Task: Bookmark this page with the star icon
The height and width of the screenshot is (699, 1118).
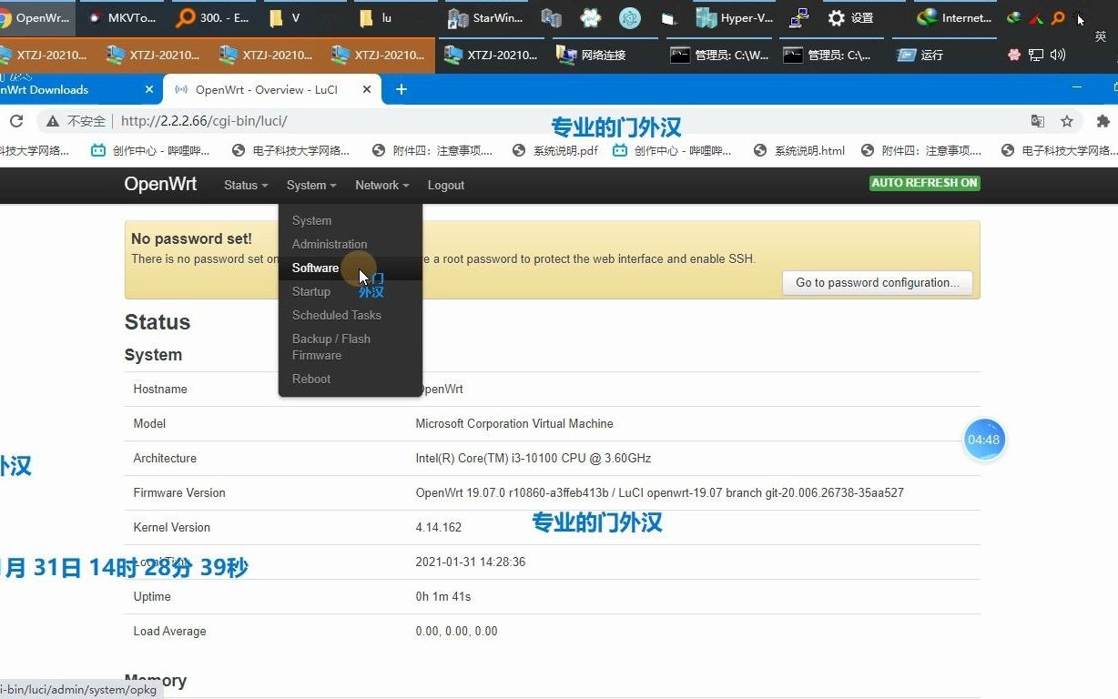Action: 1067,121
